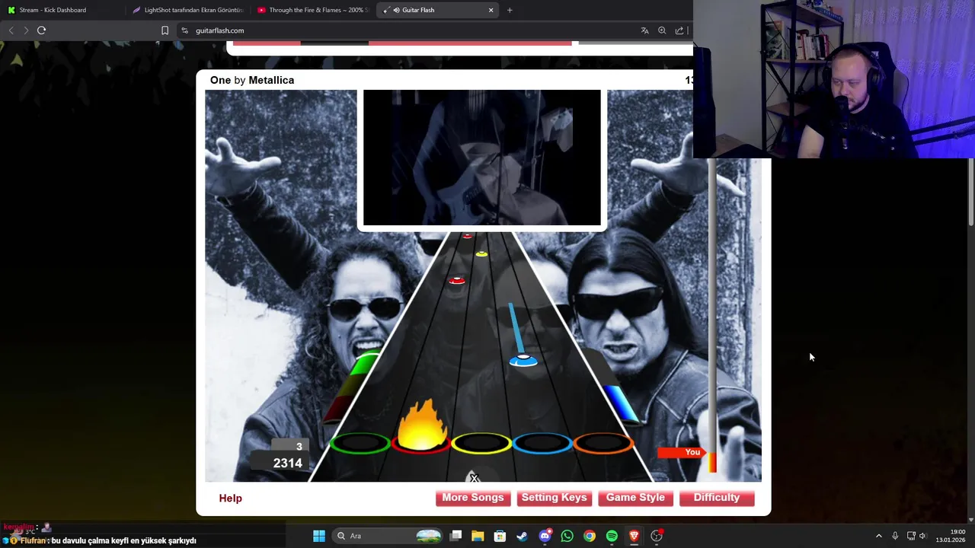Open Microsoft Store from the taskbar
Viewport: 975px width, 548px height.
500,536
